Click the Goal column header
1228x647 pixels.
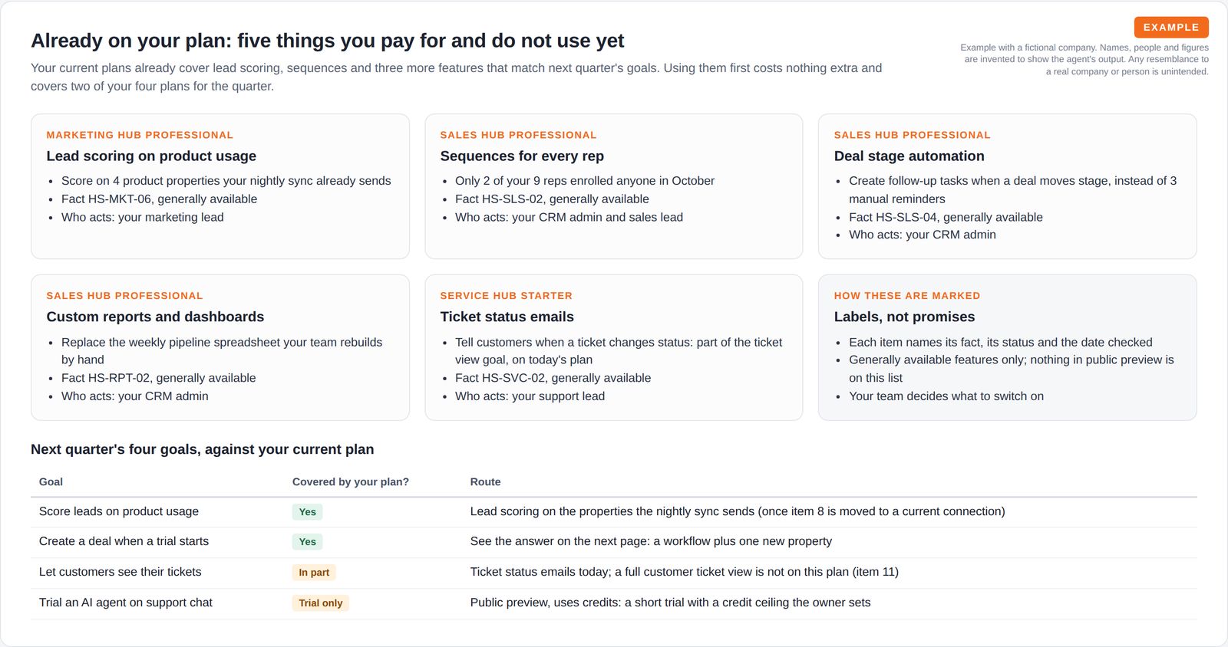pos(51,481)
